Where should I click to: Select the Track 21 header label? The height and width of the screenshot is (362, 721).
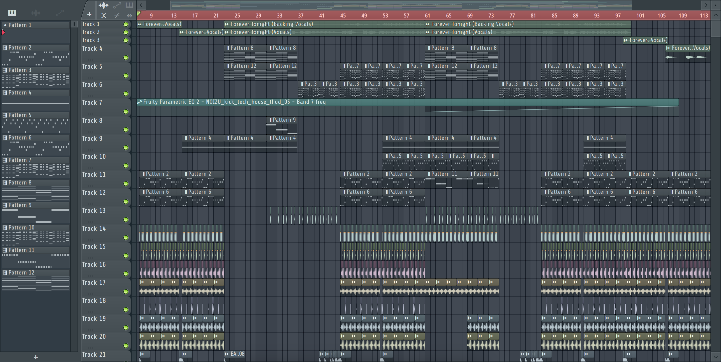[x=94, y=355]
